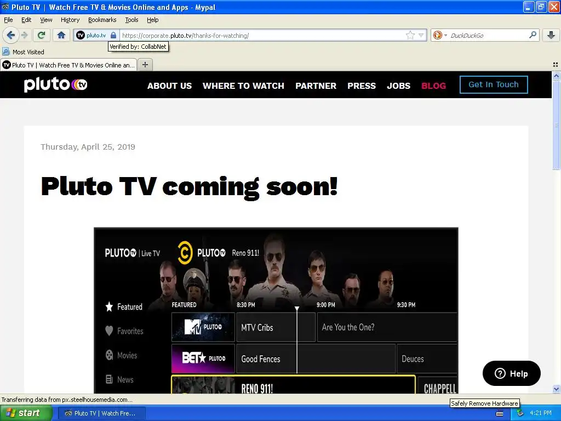Open the Bookmarks menu

(102, 20)
